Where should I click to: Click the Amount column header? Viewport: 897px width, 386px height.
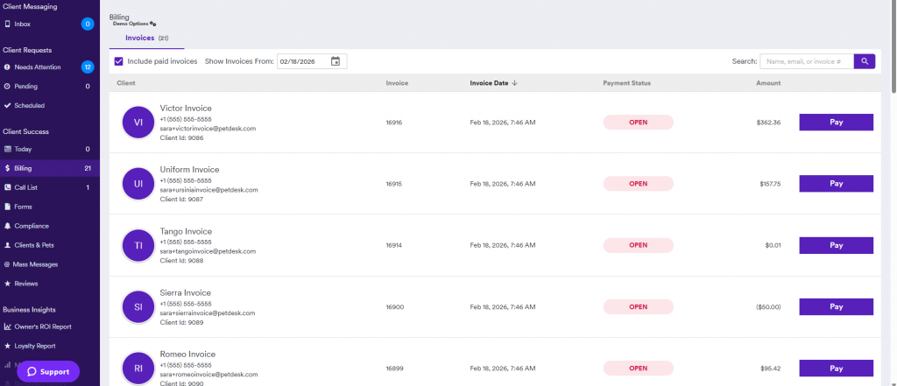click(768, 83)
